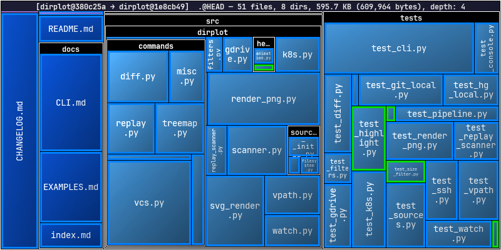Screen dimensions: 501x250
Task: Click the treemap.py tile
Action: (x=180, y=128)
